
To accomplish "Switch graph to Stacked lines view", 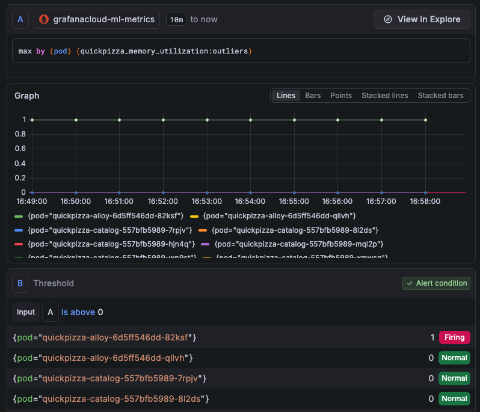I will tap(385, 96).
